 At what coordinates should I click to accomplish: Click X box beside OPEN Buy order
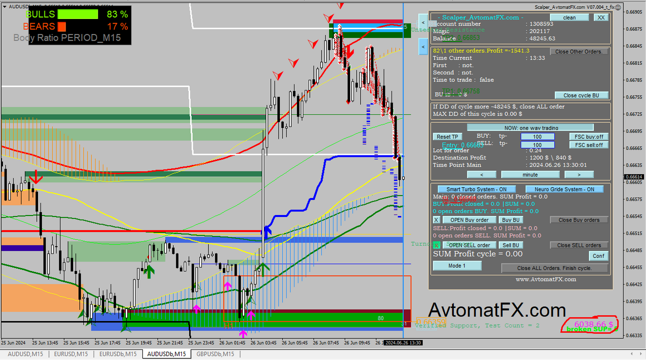click(x=436, y=220)
